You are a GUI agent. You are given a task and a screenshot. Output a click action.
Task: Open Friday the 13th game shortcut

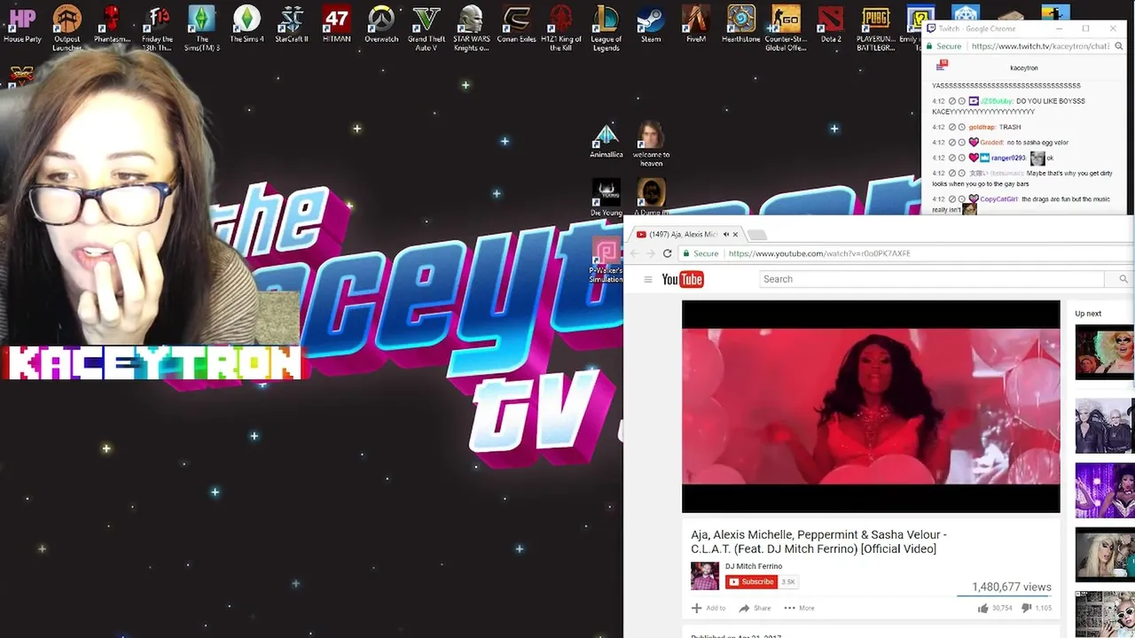(157, 28)
